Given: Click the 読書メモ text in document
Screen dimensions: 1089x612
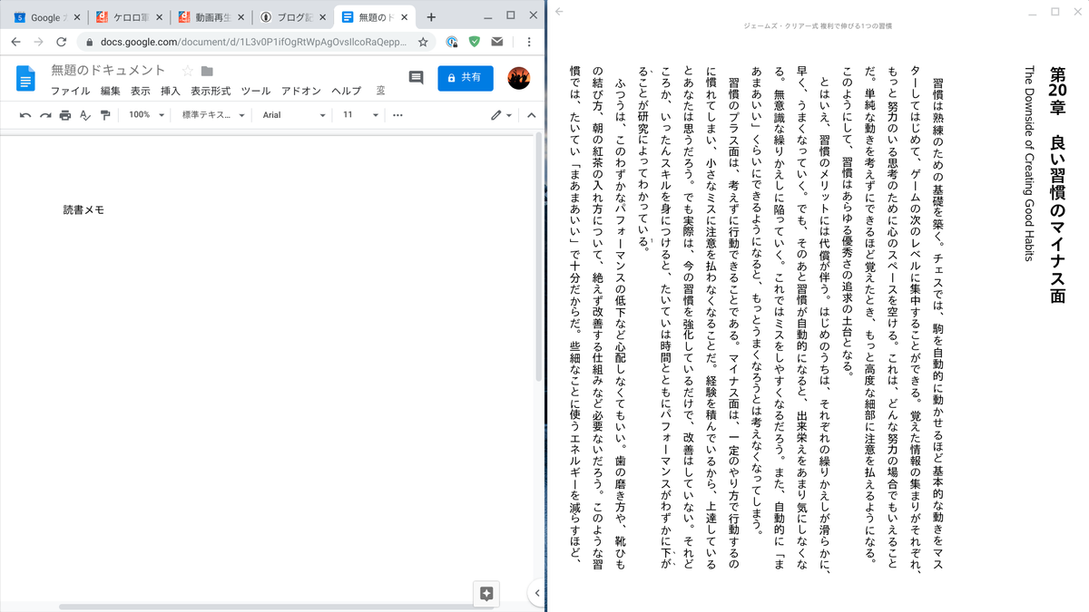Looking at the screenshot, I should pos(83,209).
